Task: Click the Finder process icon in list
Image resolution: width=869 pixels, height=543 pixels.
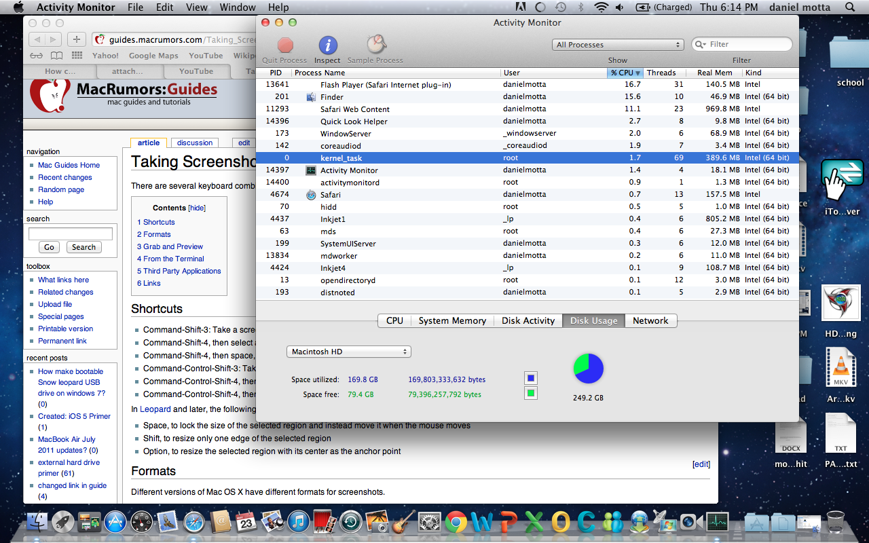Action: point(311,97)
